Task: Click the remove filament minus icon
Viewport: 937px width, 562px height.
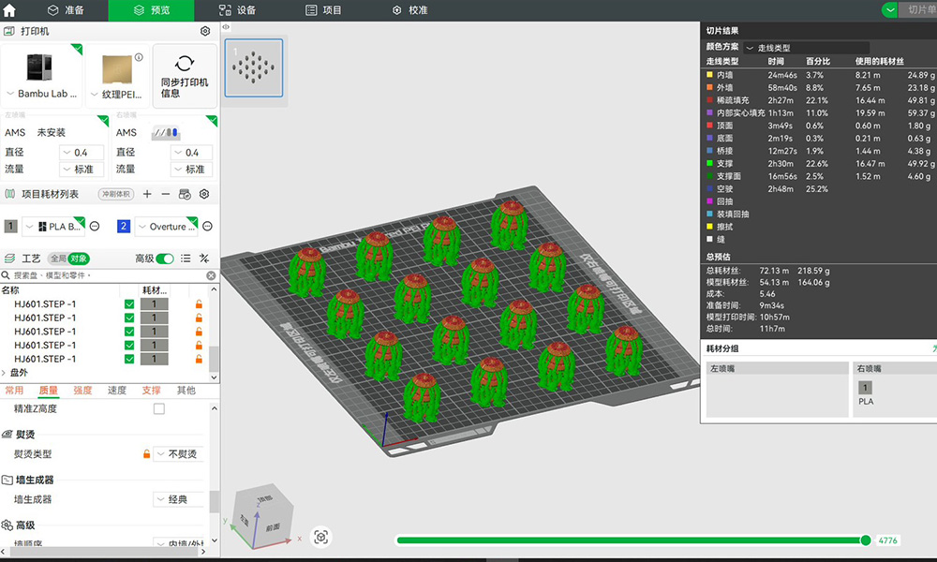Action: 165,194
